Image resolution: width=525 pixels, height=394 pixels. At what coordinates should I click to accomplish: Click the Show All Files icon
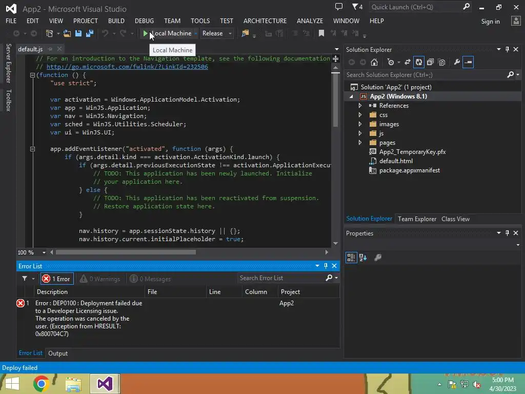[441, 62]
